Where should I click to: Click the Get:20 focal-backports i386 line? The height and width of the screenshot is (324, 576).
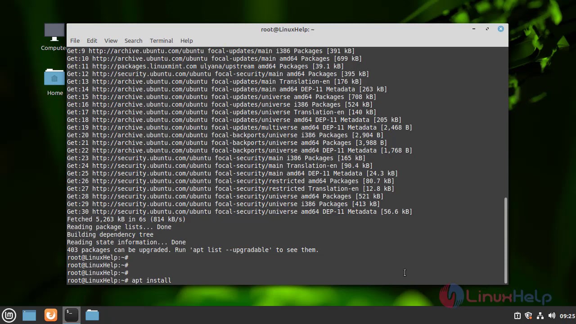(x=225, y=135)
